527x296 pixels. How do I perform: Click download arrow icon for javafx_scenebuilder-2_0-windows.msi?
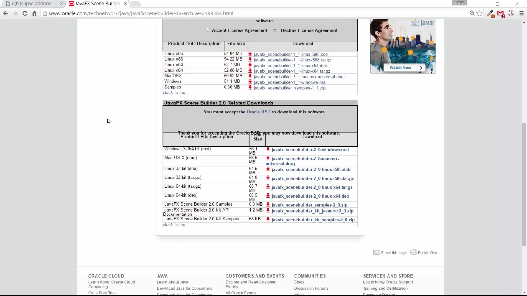268,149
